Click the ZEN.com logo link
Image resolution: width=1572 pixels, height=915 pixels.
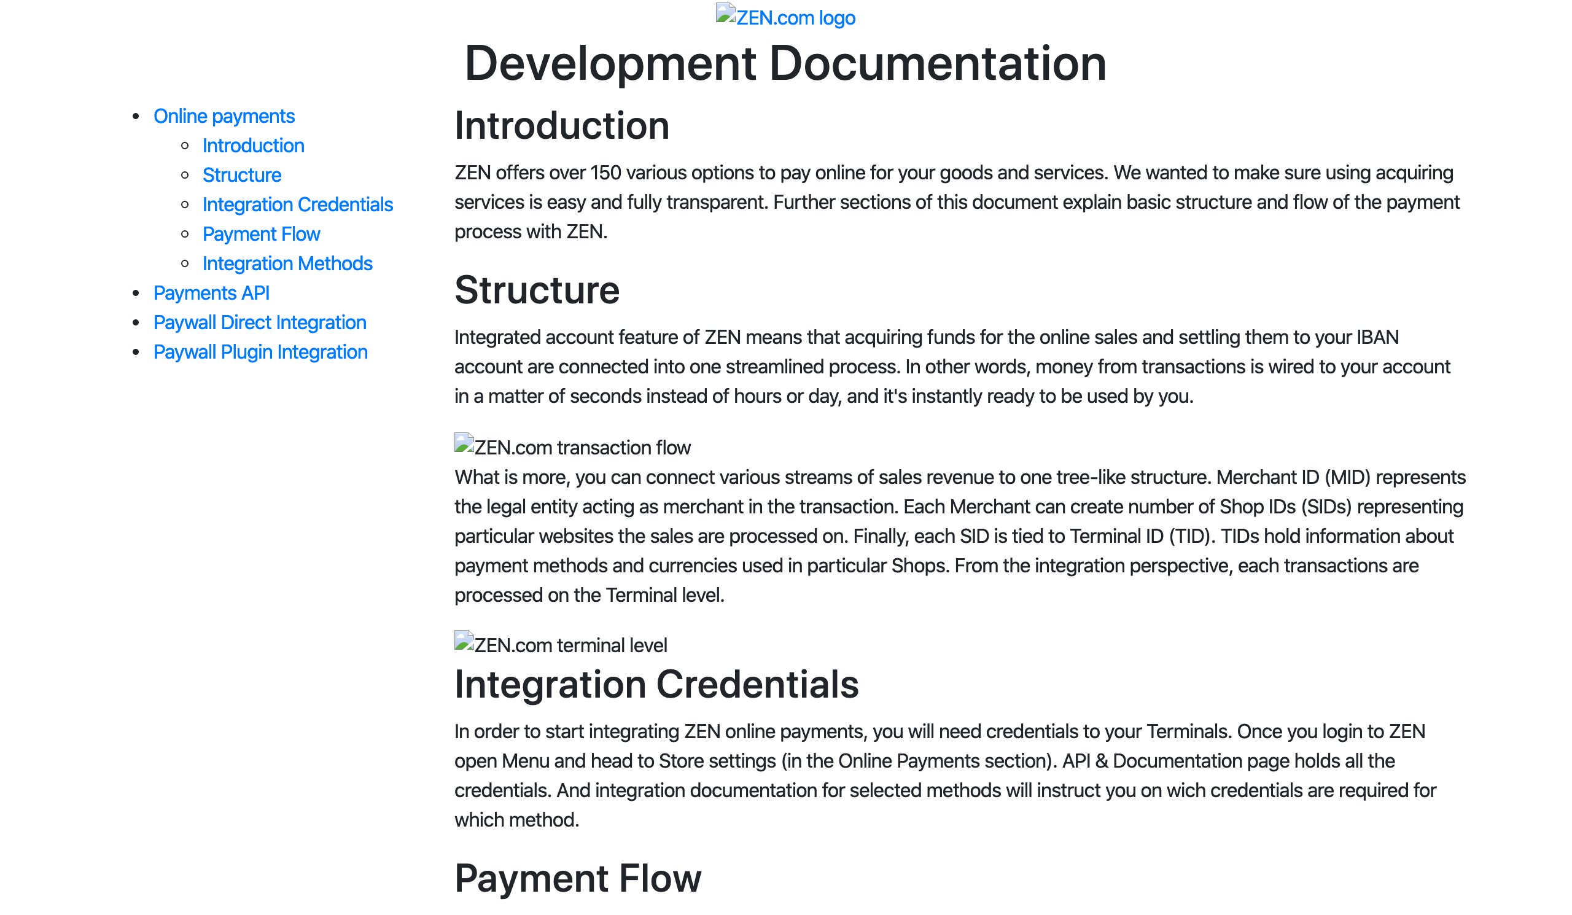[785, 17]
